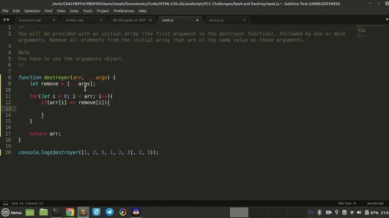Screen dimensions: 389x218
Task: Close the unsaved seek.js tab
Action: tap(198, 20)
